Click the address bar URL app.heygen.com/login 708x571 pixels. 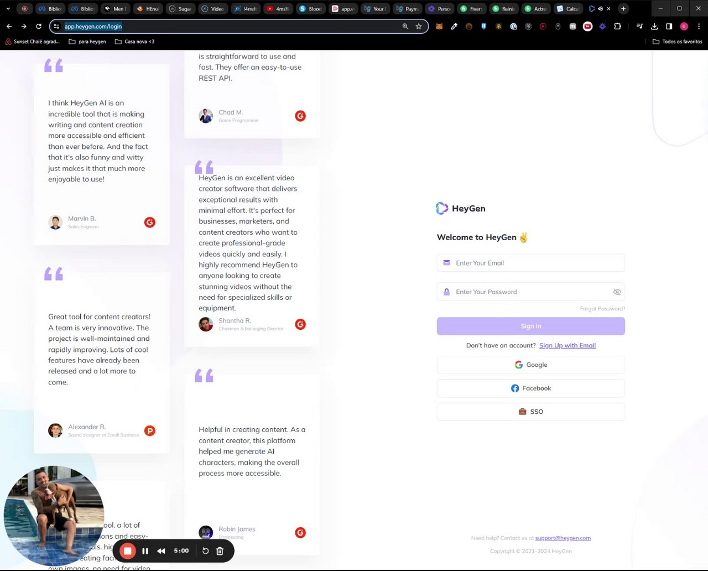tap(93, 26)
